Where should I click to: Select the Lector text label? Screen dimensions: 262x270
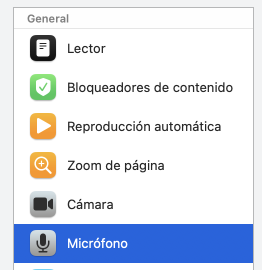tap(86, 48)
